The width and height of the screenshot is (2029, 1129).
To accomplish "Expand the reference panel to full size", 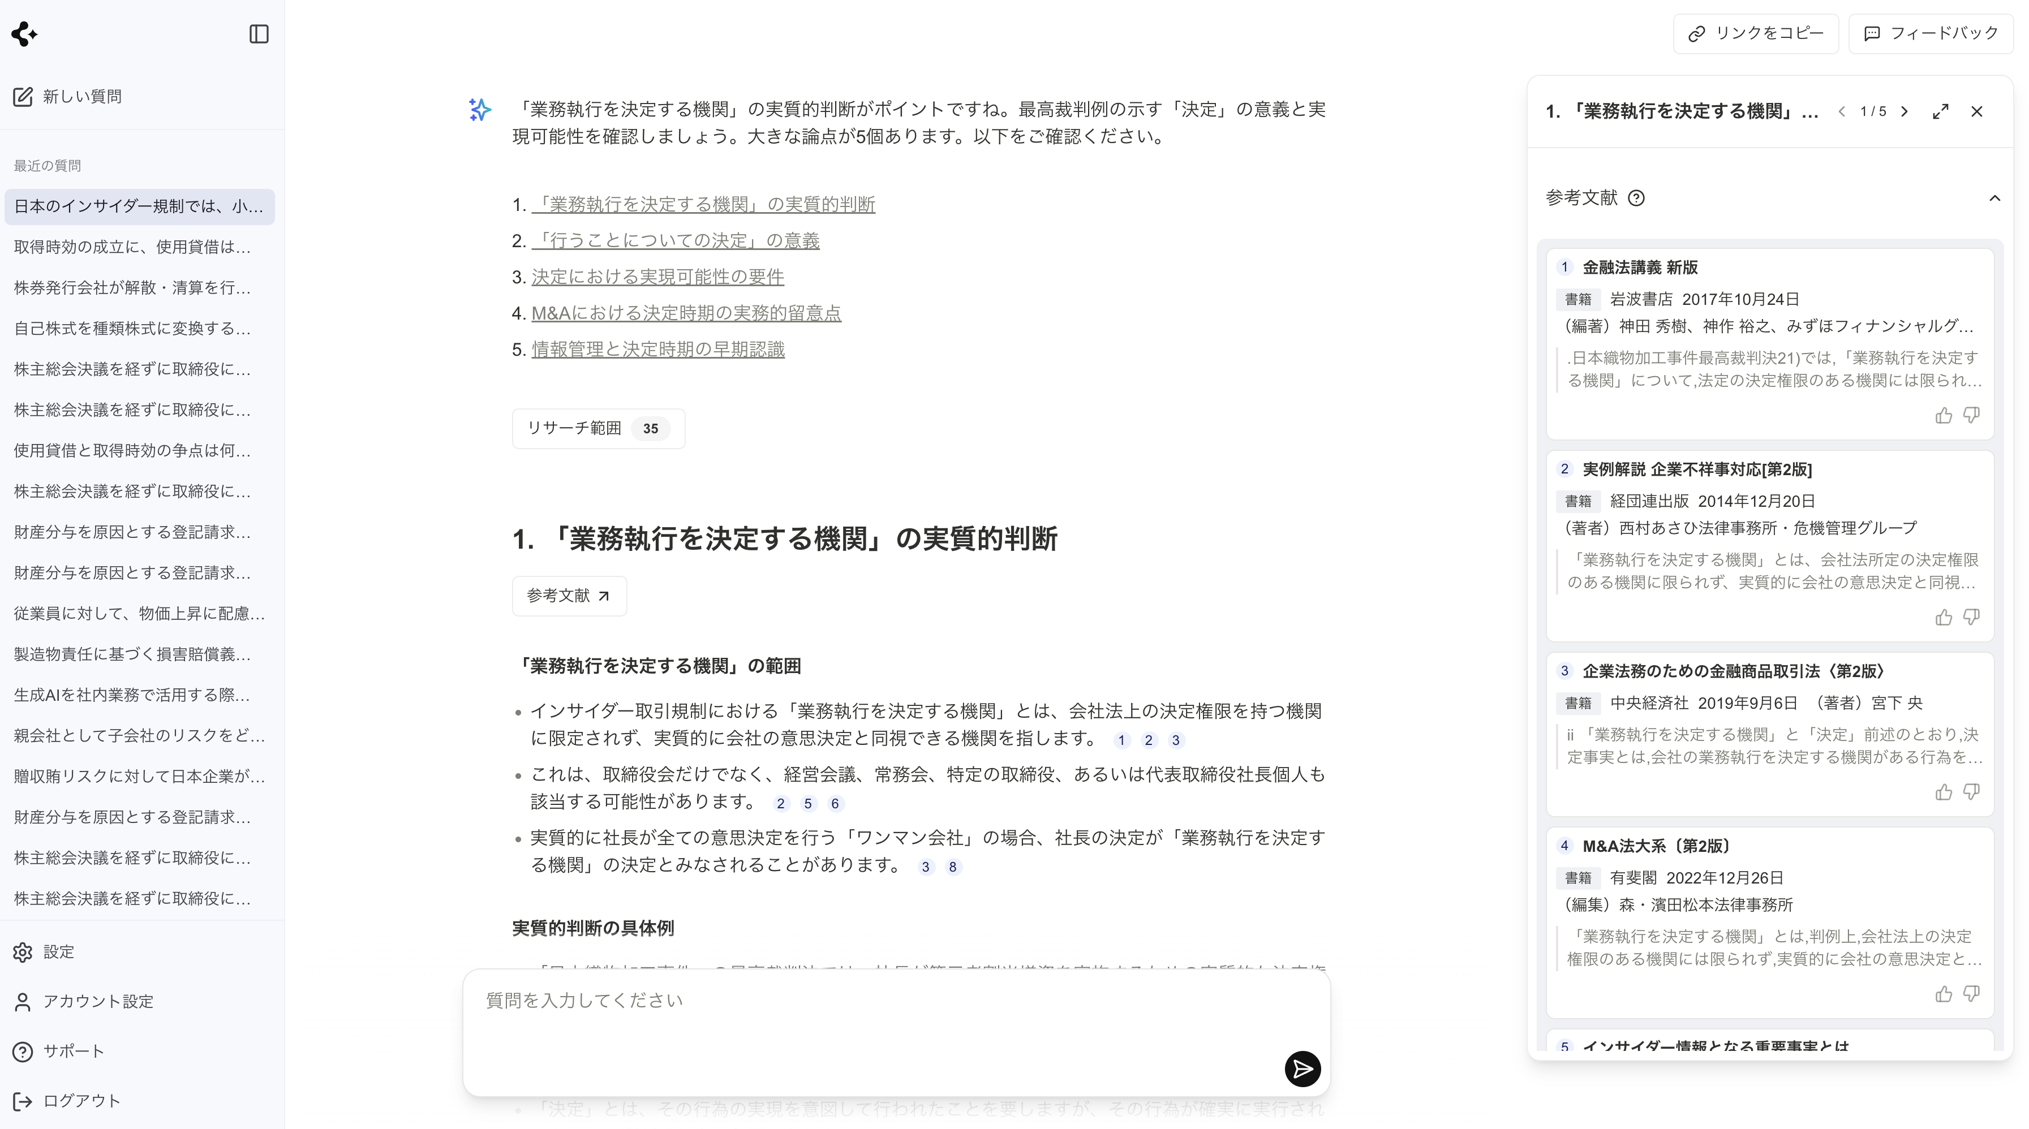I will tap(1941, 112).
